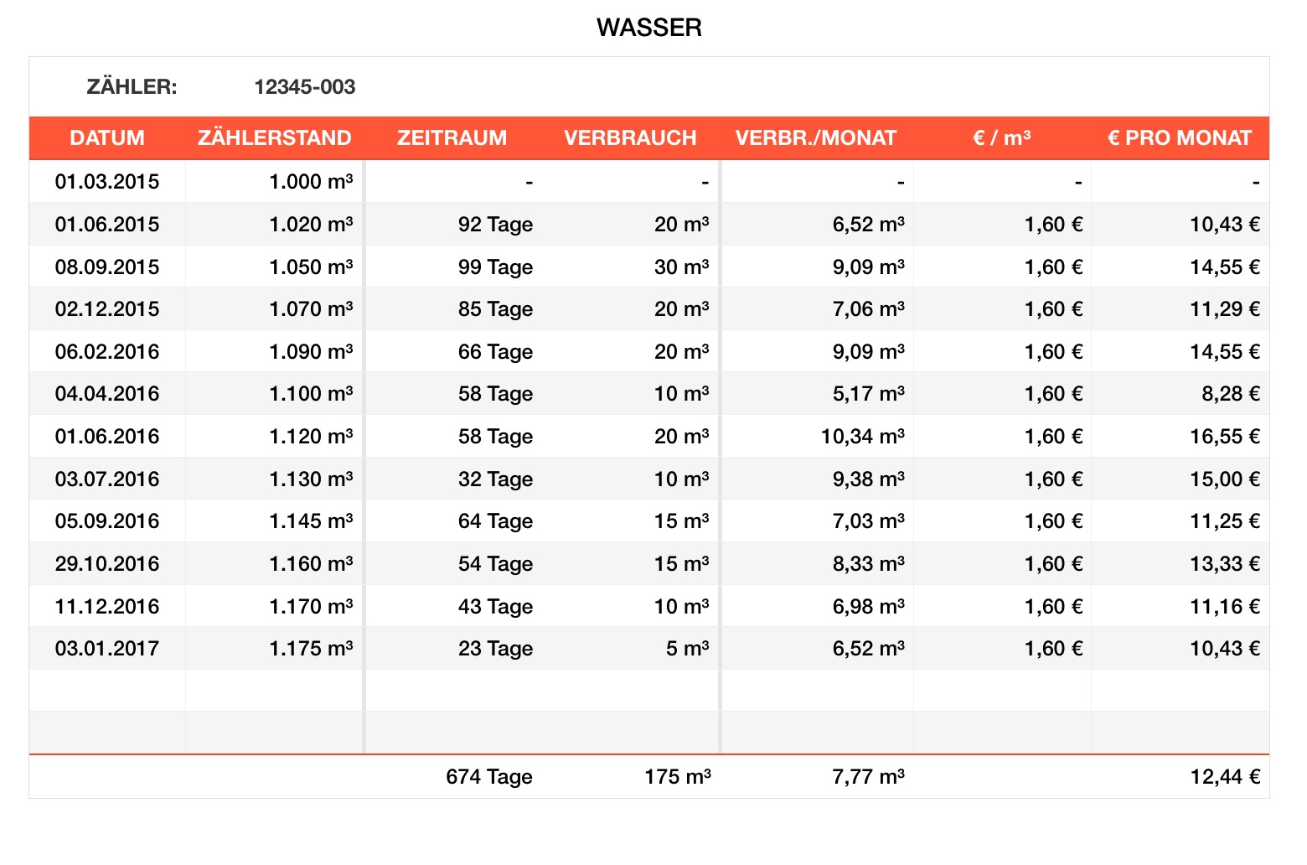Image resolution: width=1307 pixels, height=865 pixels.
Task: Select the 16,55 € monthly cost cell
Action: coord(1225,437)
